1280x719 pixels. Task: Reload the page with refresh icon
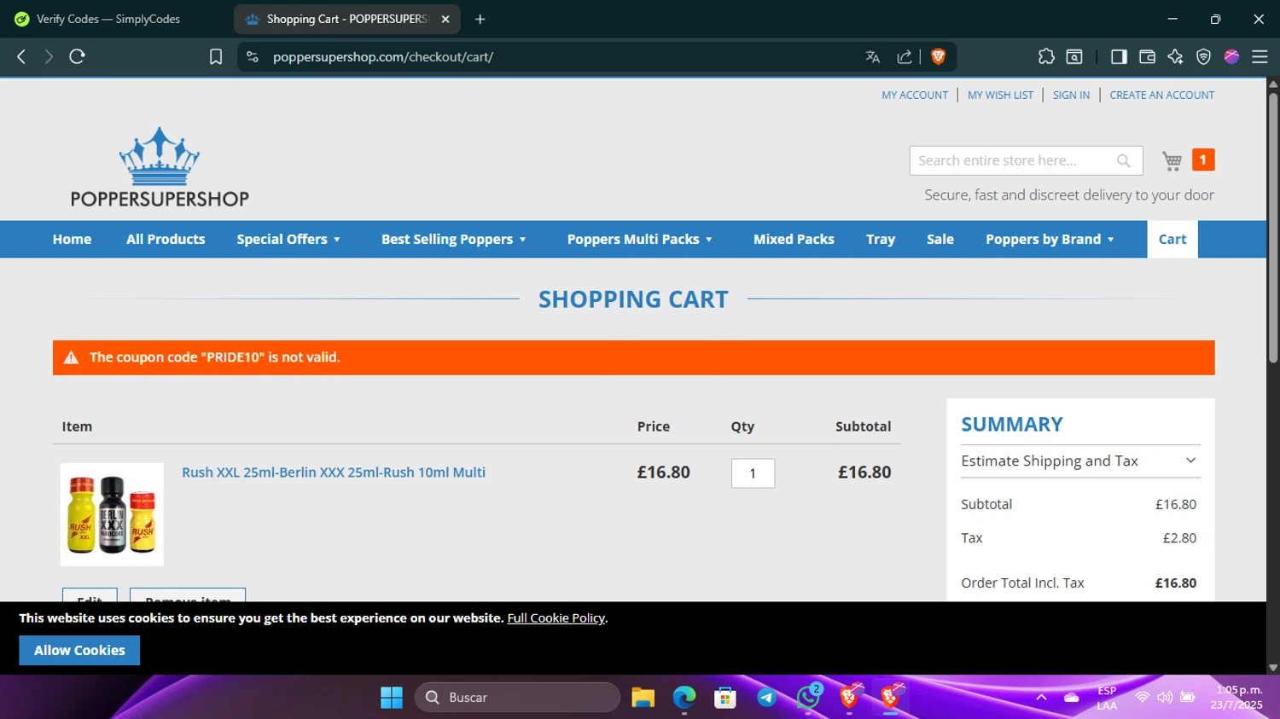pos(77,56)
